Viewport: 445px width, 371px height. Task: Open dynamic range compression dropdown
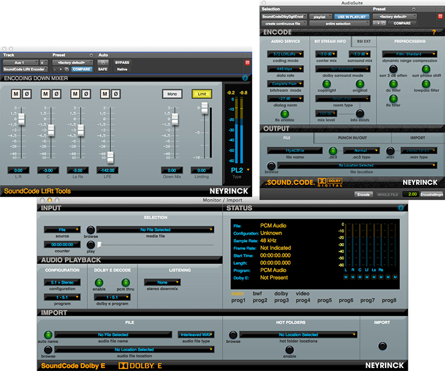(x=409, y=54)
